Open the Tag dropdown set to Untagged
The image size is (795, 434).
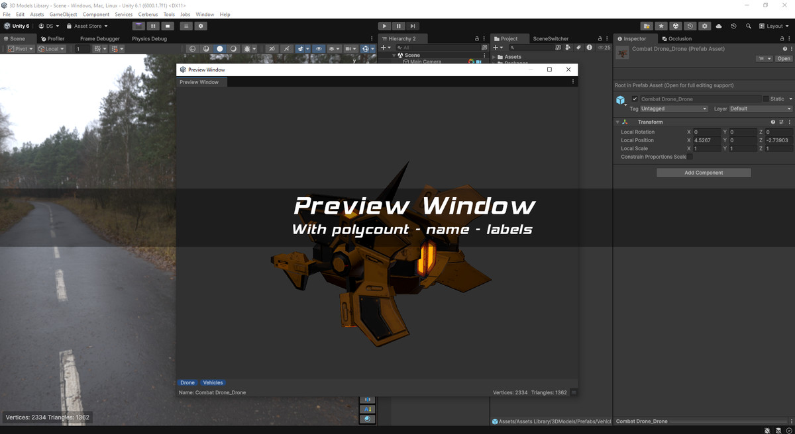click(x=674, y=108)
